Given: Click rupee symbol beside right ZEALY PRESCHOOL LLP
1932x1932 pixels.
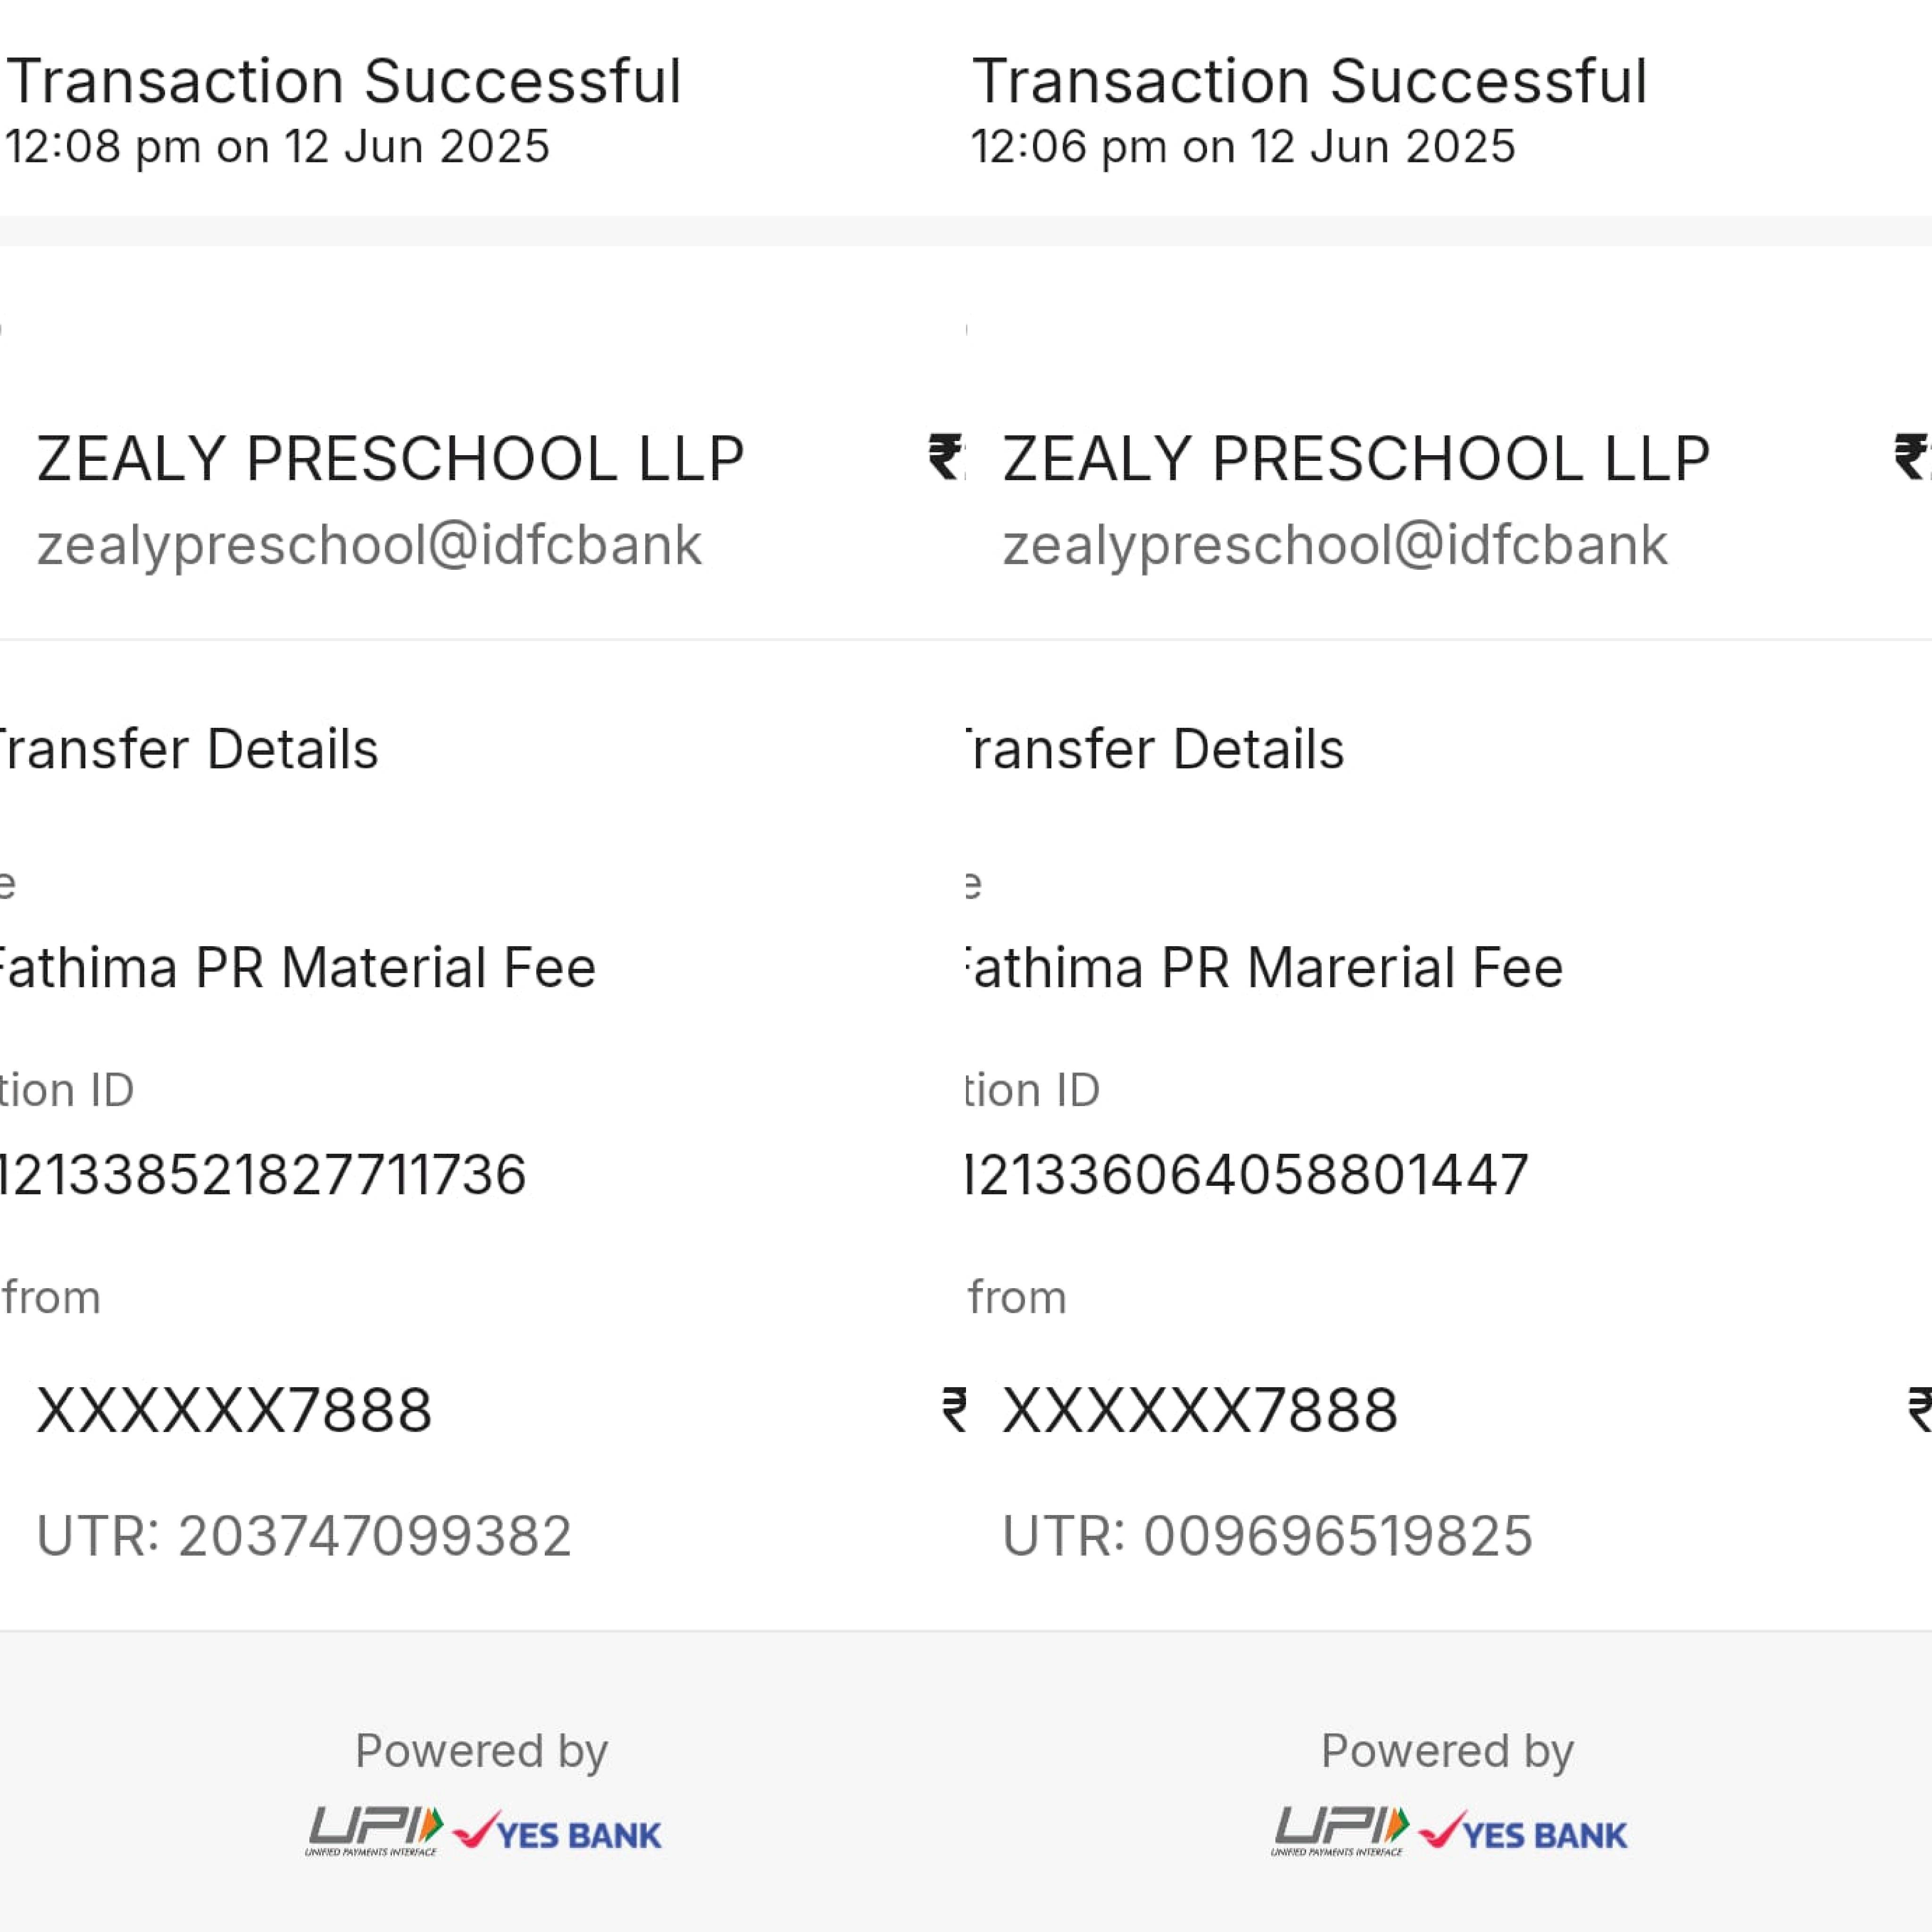Looking at the screenshot, I should point(1911,458).
